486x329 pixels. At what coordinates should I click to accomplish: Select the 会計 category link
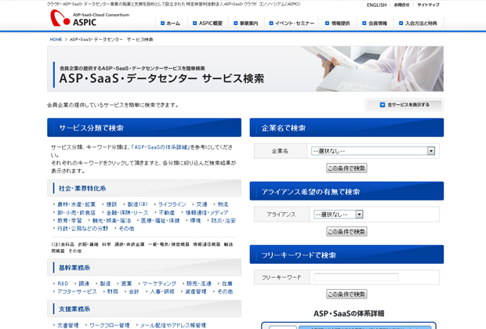pyautogui.click(x=134, y=291)
